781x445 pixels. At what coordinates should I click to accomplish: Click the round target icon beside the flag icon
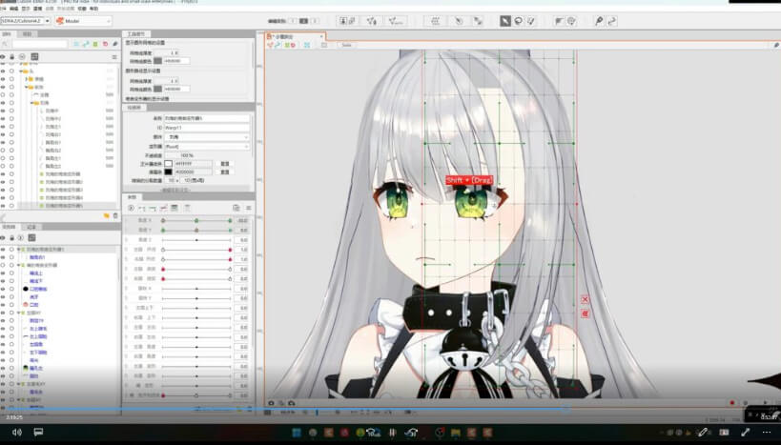pyautogui.click(x=572, y=21)
